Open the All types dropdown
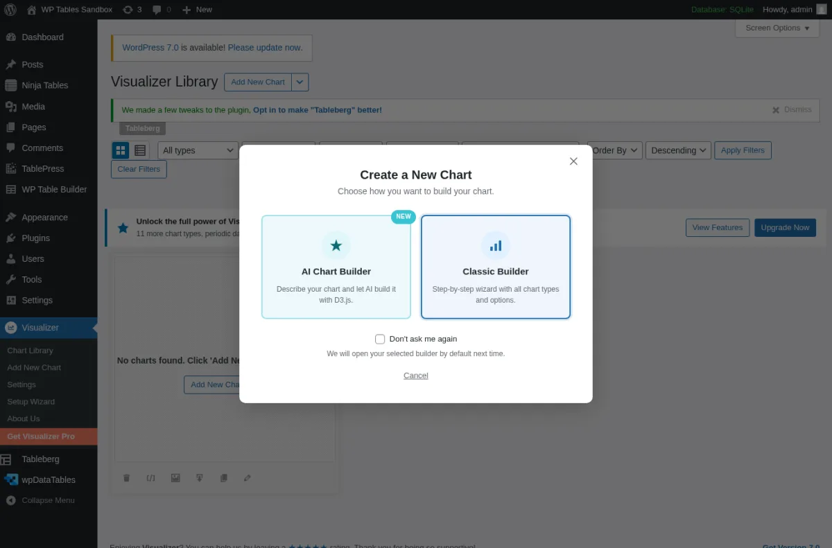 click(198, 150)
